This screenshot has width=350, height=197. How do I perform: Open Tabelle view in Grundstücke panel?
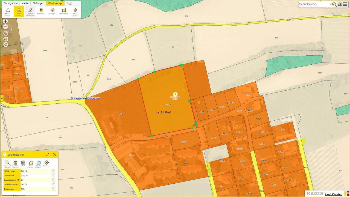point(23,163)
